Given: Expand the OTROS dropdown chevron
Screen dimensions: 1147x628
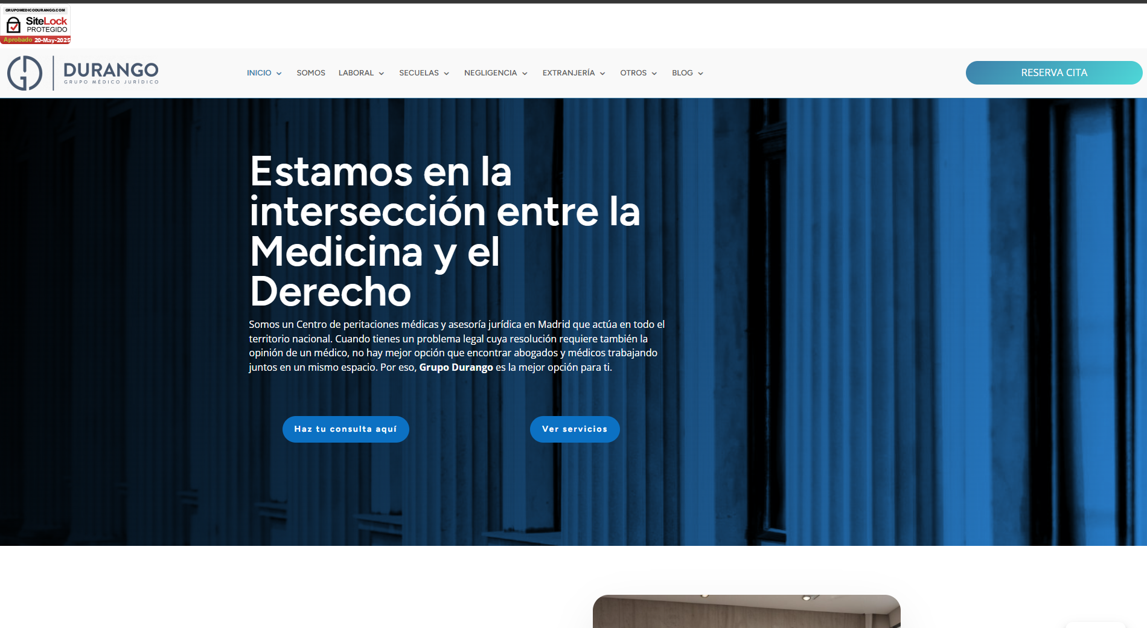Looking at the screenshot, I should pyautogui.click(x=654, y=74).
